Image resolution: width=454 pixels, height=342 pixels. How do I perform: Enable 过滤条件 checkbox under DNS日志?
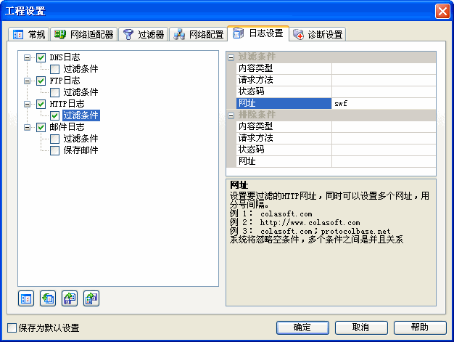54,69
